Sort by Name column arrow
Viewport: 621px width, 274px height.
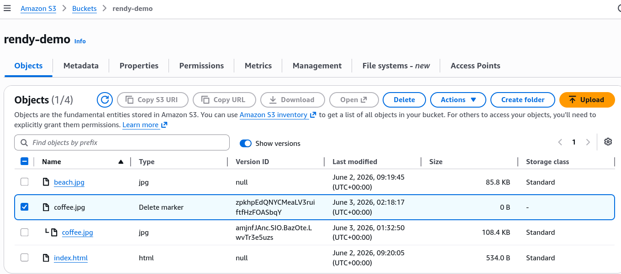(x=121, y=161)
